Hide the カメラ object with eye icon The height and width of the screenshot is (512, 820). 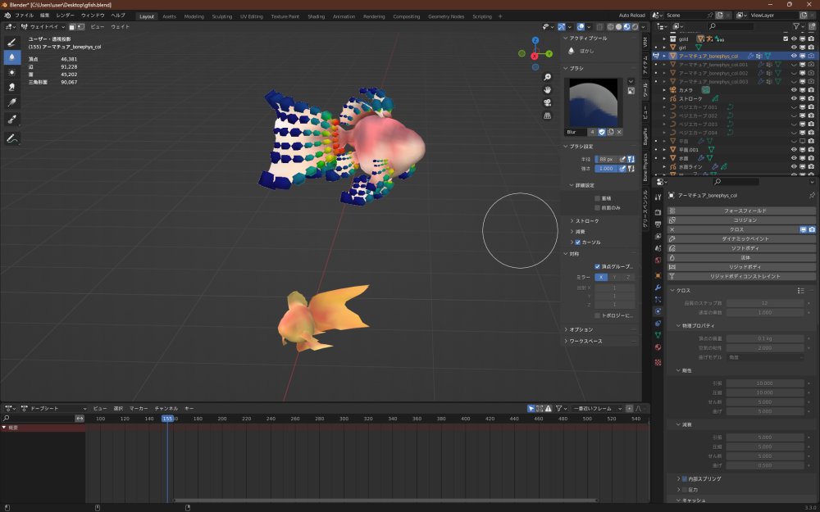(794, 90)
